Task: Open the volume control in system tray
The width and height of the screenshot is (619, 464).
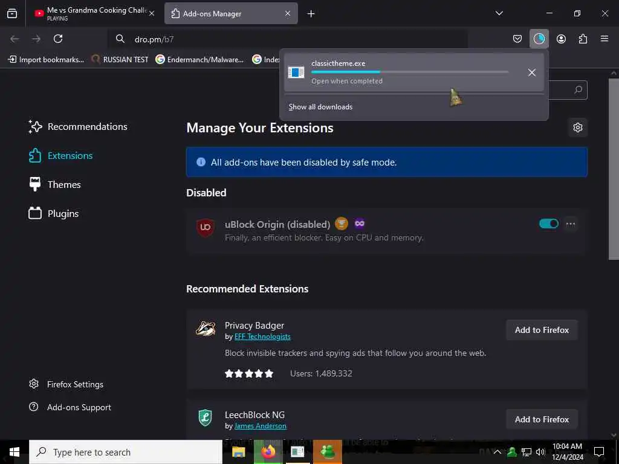Action: pyautogui.click(x=540, y=452)
